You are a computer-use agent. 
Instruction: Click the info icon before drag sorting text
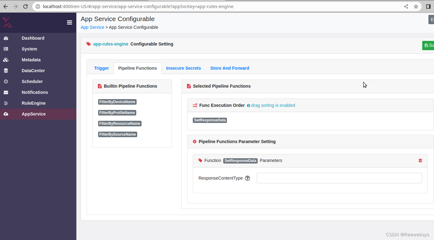coord(248,106)
